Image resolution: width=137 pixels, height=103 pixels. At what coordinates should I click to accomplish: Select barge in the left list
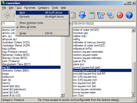pos(31,74)
